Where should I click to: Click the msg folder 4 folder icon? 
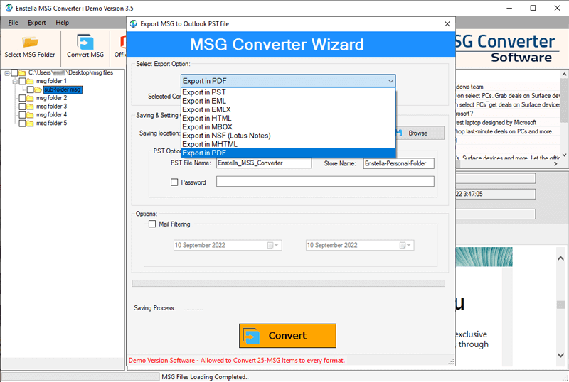click(x=30, y=115)
